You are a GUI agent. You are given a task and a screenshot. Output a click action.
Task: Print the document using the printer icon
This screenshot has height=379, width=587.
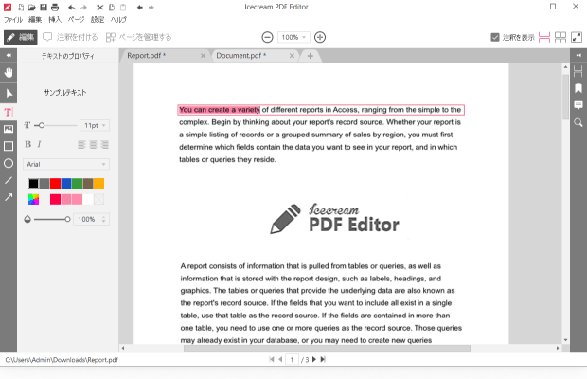coord(55,8)
